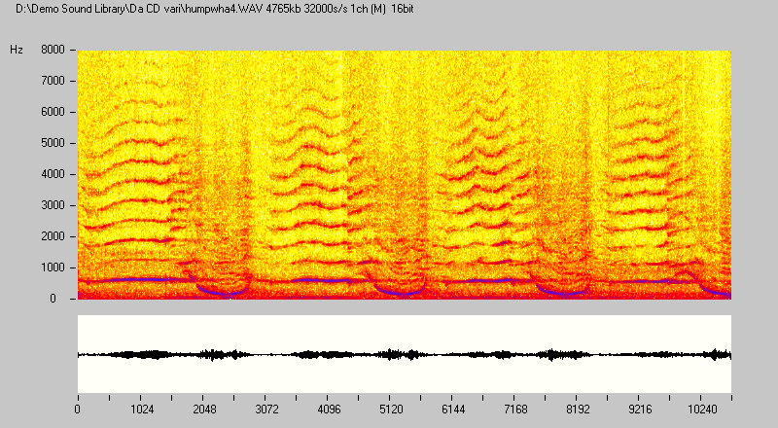Select the 2000 frequency axis label
This screenshot has width=778, height=428.
53,236
